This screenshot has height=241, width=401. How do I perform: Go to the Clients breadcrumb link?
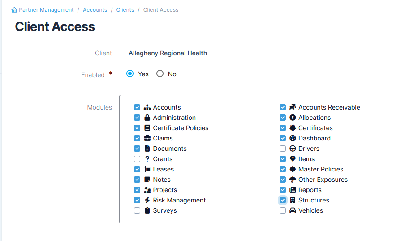[125, 10]
